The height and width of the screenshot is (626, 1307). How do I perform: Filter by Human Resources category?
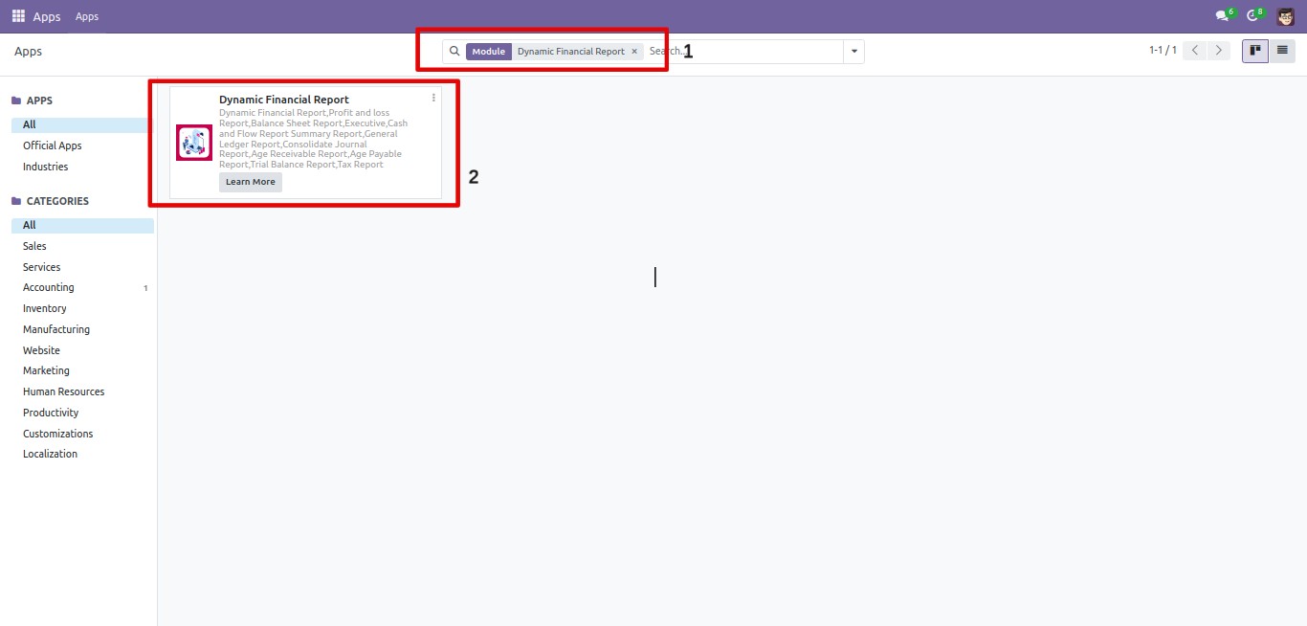[63, 391]
